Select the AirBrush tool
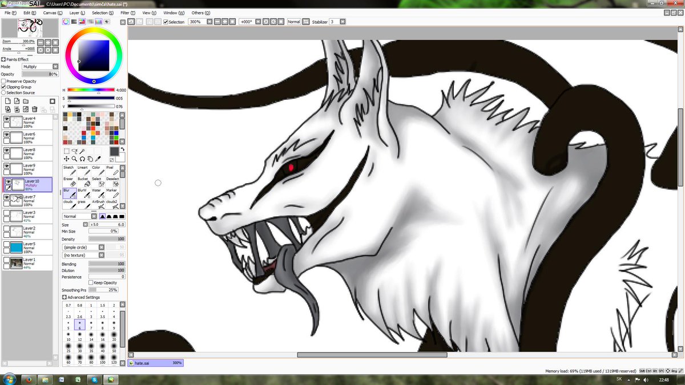 [98, 204]
